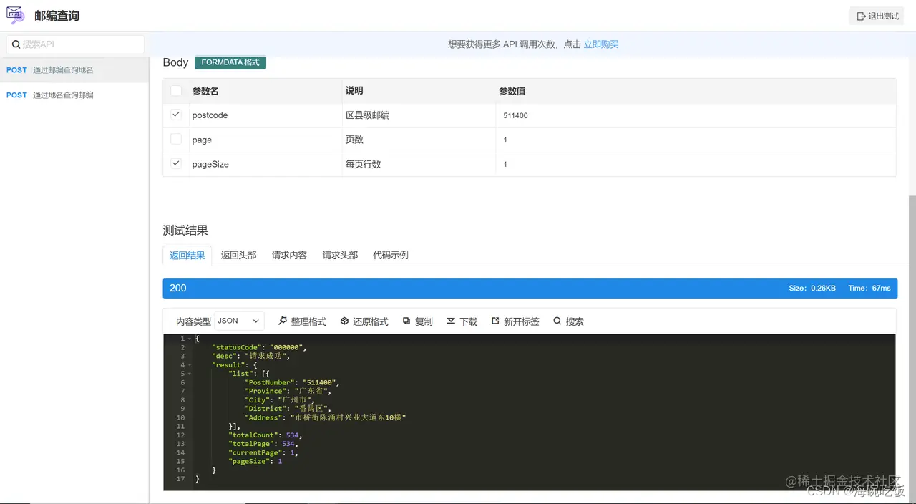Click the sidebar vertical scrollbar
The height and width of the screenshot is (504, 916).
(x=149, y=279)
